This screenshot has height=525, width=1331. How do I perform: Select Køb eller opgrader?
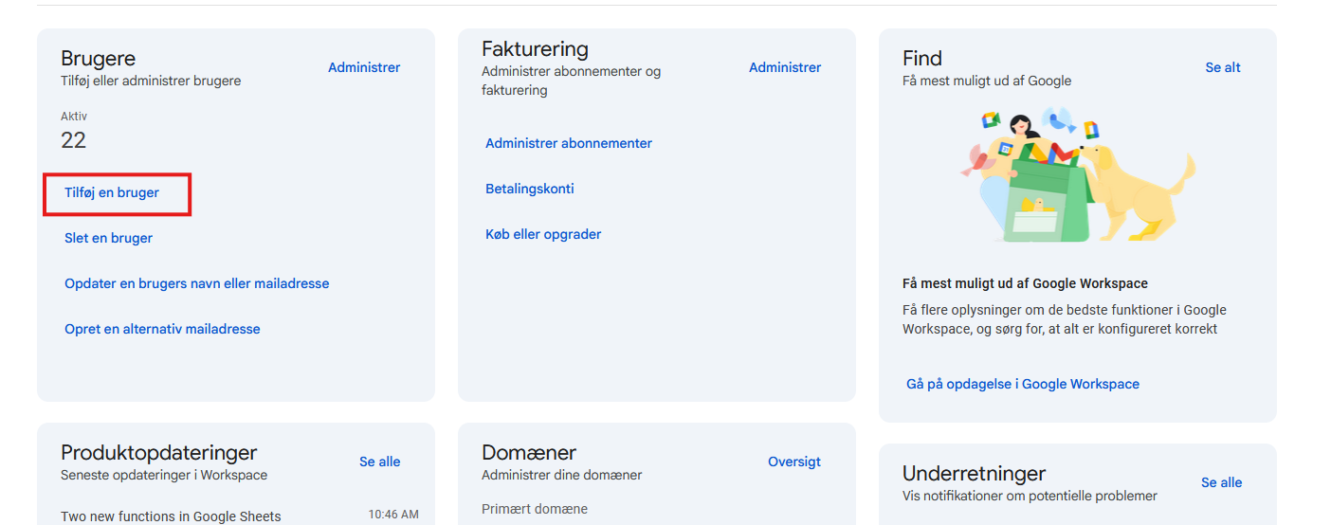click(543, 234)
